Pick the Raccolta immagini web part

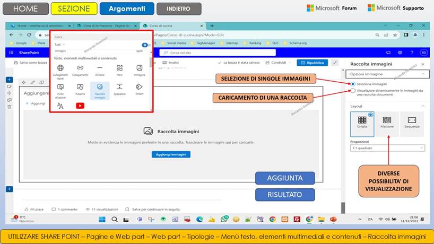point(100,91)
